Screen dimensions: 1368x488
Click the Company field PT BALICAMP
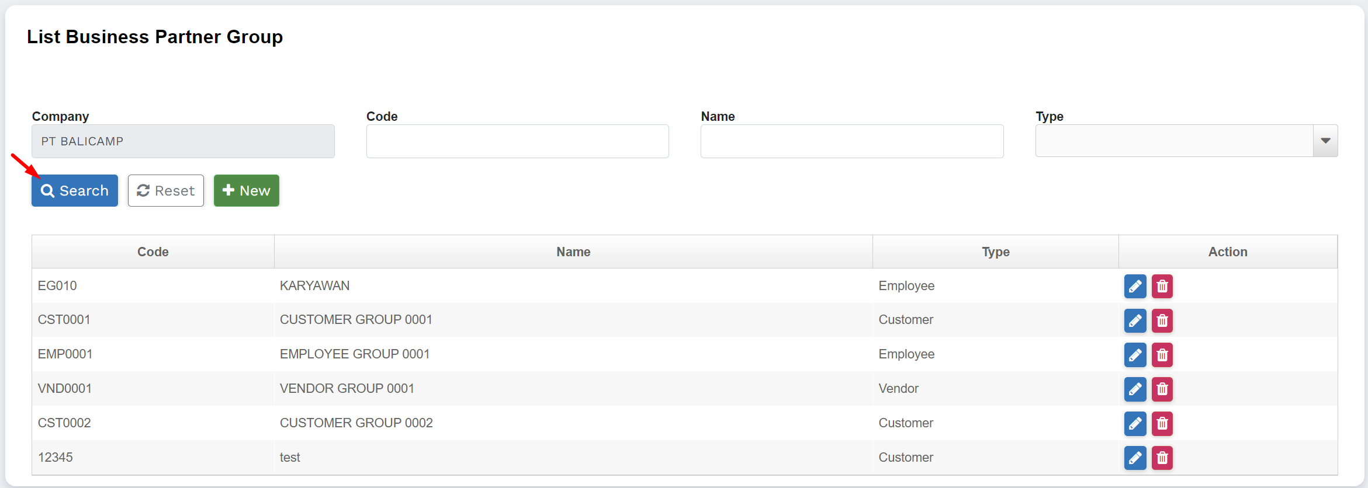tap(183, 141)
